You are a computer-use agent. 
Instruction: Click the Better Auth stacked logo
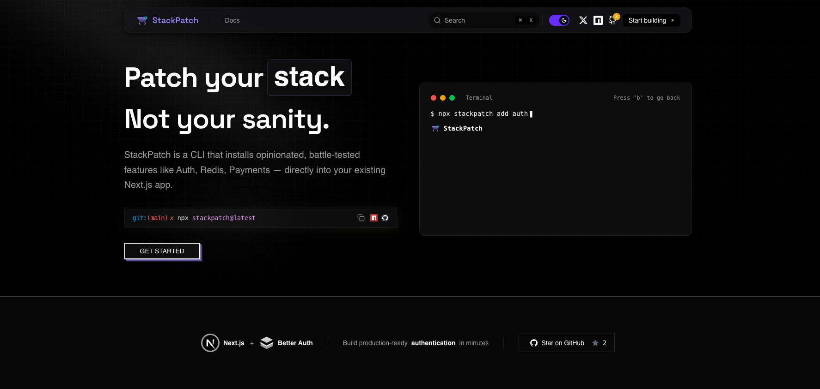click(x=267, y=343)
